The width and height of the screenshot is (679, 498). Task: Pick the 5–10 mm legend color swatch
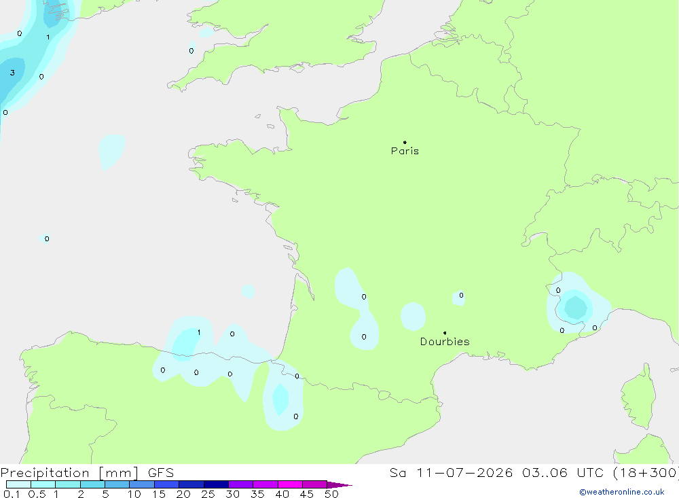[117, 484]
